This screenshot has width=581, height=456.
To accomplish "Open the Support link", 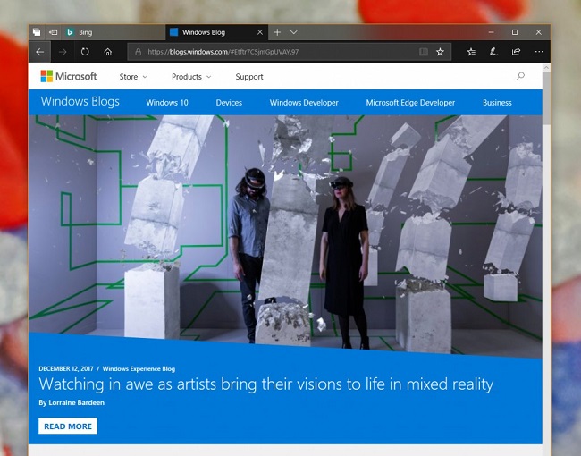I will (249, 77).
